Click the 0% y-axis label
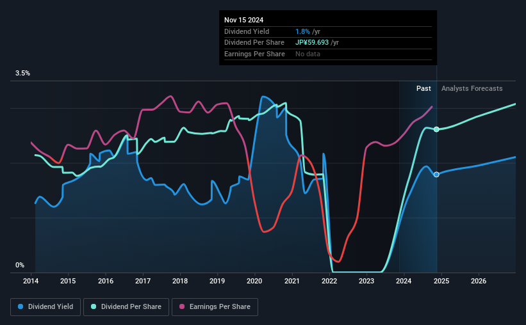 (x=20, y=266)
